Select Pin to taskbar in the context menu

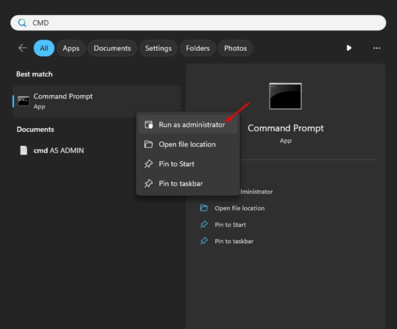(180, 184)
